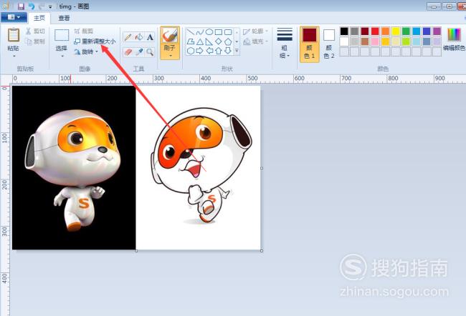The image size is (466, 316).
Task: Open the shape Fill (填充) dropdown
Action: coord(256,41)
